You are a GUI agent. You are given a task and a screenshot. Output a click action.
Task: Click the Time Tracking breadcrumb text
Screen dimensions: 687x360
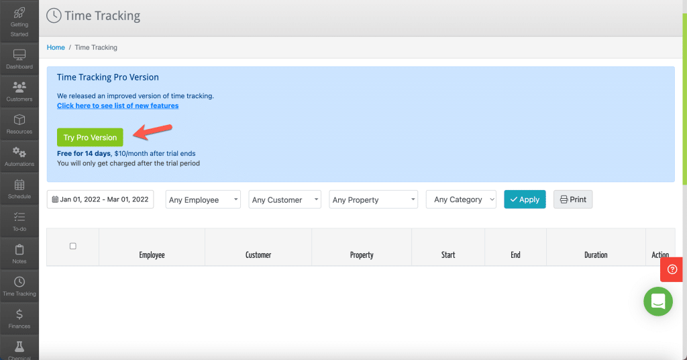96,48
